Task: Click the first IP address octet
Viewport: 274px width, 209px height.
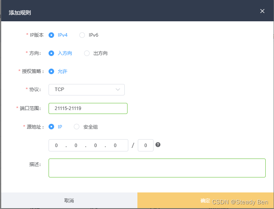Action: click(x=56, y=146)
